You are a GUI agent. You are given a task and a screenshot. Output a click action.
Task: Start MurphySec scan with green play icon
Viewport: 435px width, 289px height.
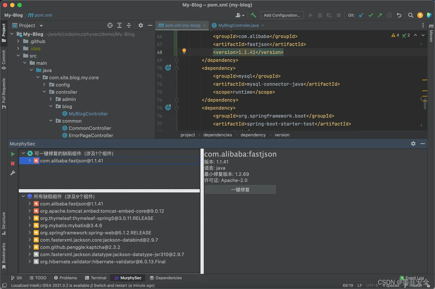click(x=13, y=154)
